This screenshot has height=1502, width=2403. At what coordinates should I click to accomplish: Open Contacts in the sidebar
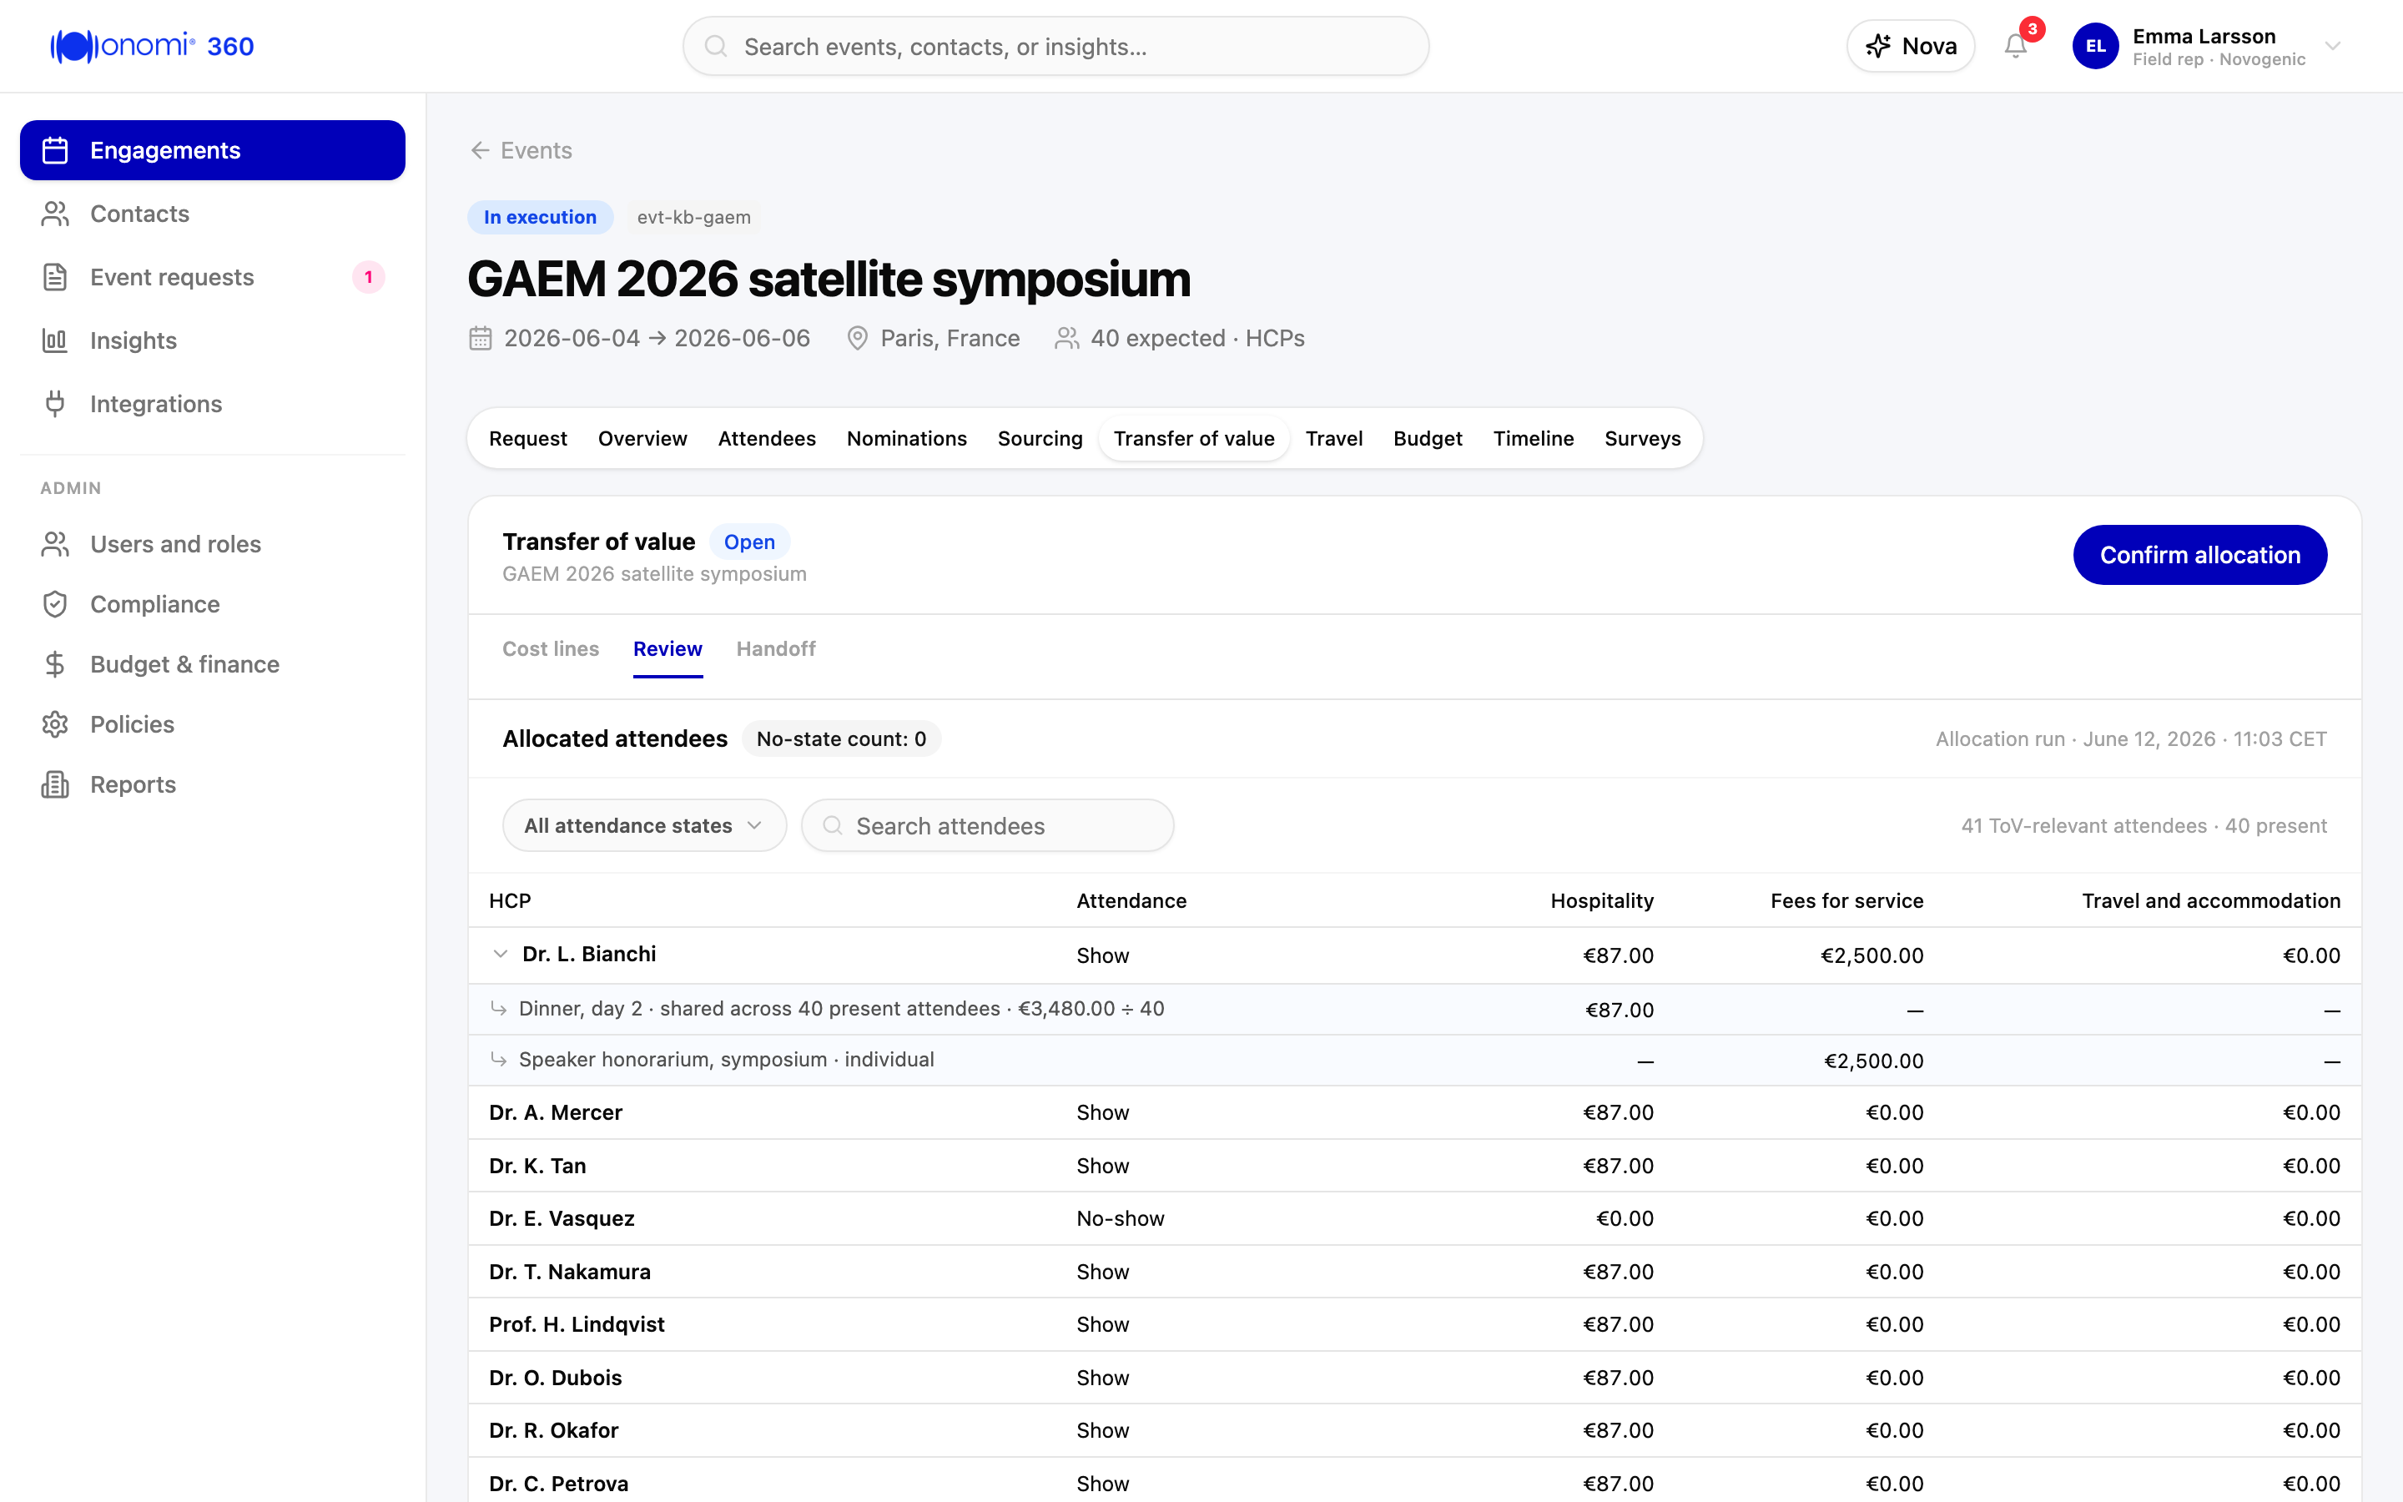(x=213, y=214)
